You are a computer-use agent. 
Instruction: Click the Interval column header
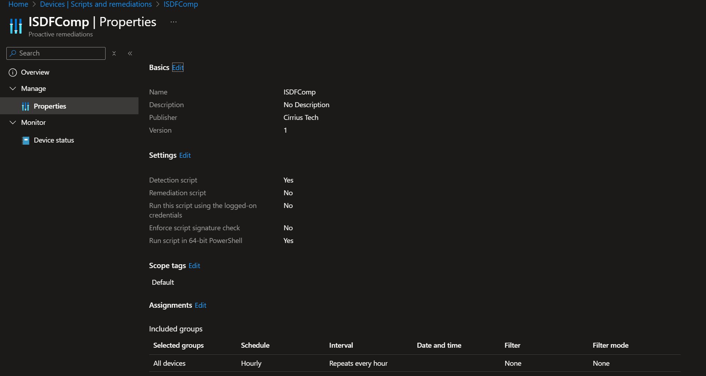click(341, 345)
